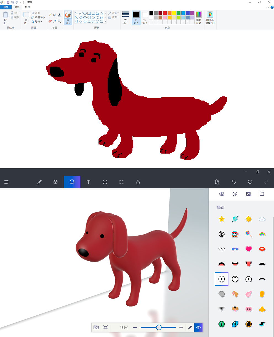Switch to the View (檢視) tab in Paint

point(27,7)
